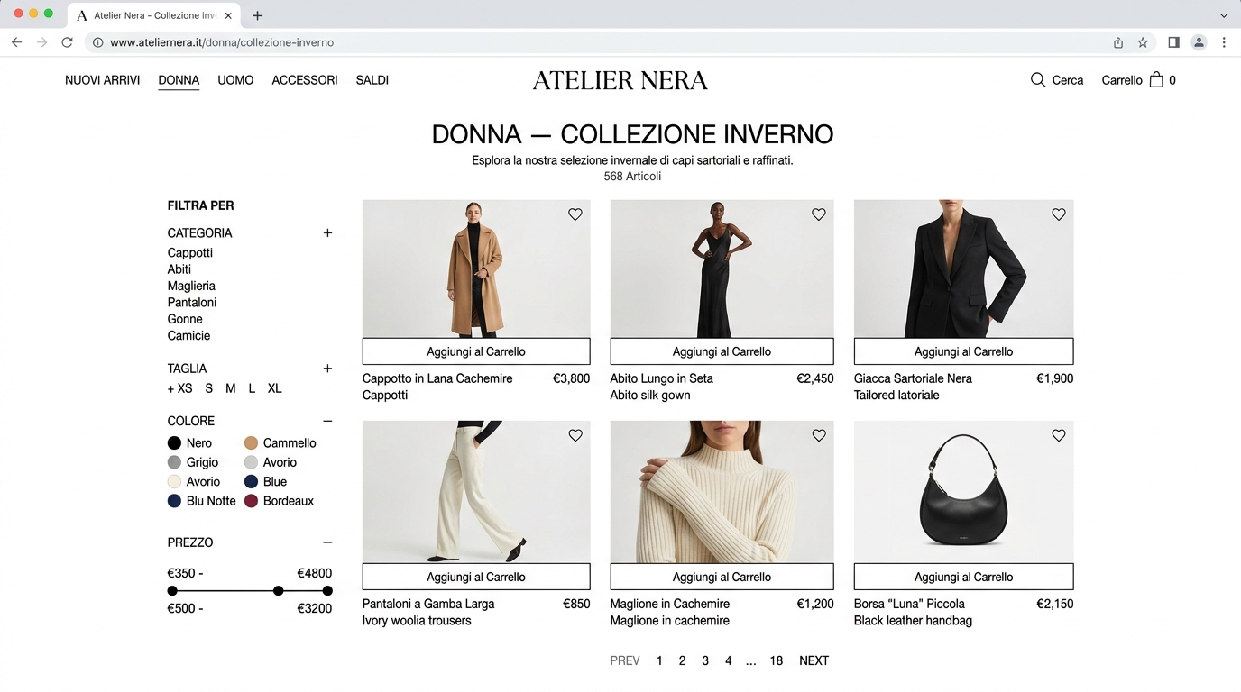Image resolution: width=1241 pixels, height=692 pixels.
Task: Favorite the Borsa Luna Piccola heart
Action: click(1059, 435)
